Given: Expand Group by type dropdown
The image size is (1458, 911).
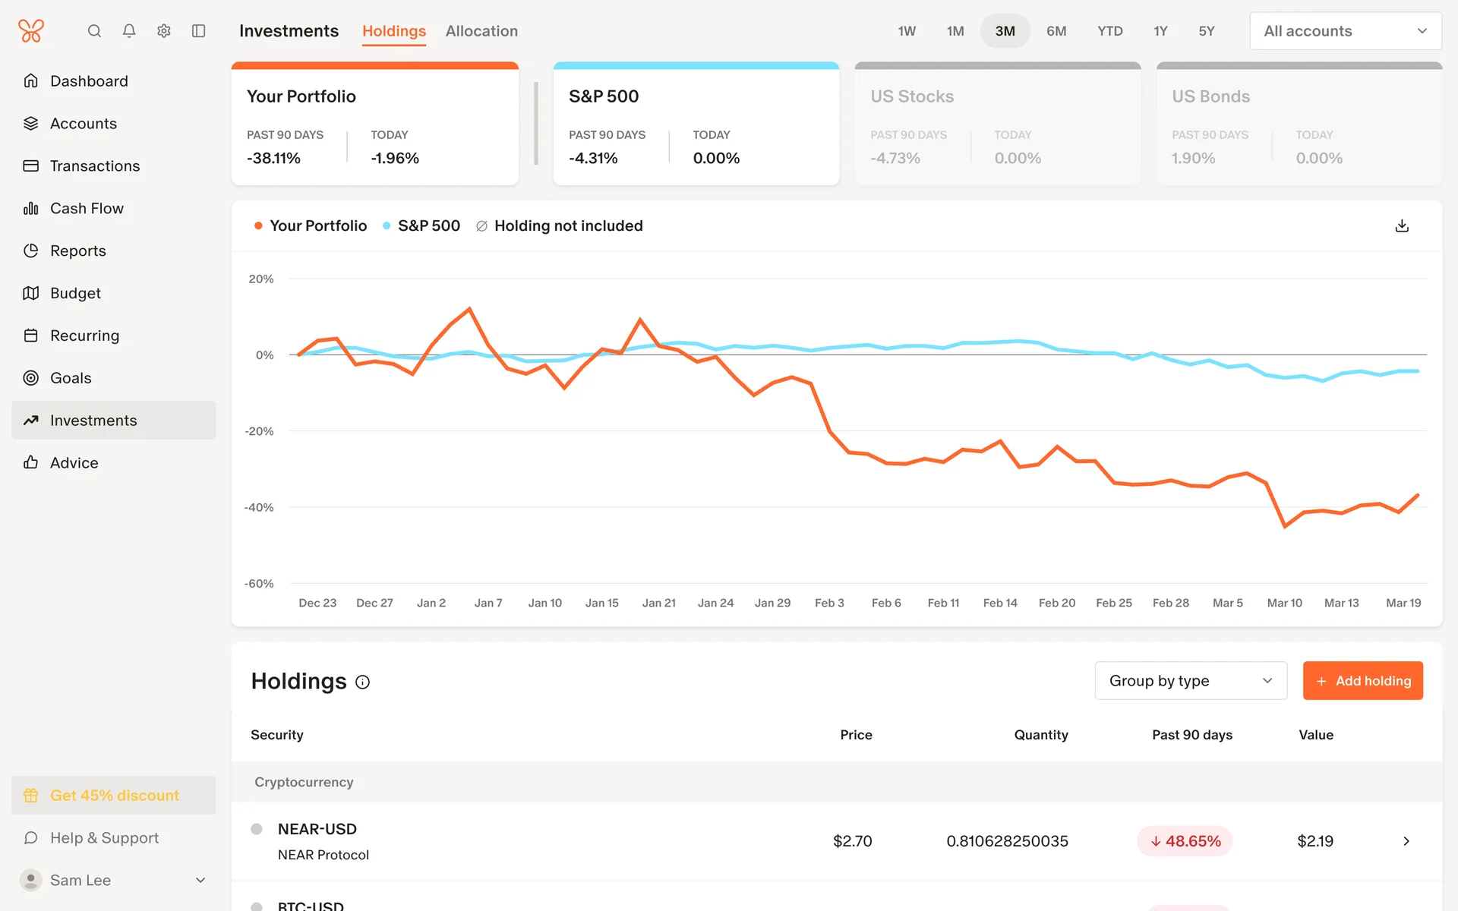Looking at the screenshot, I should pos(1190,681).
